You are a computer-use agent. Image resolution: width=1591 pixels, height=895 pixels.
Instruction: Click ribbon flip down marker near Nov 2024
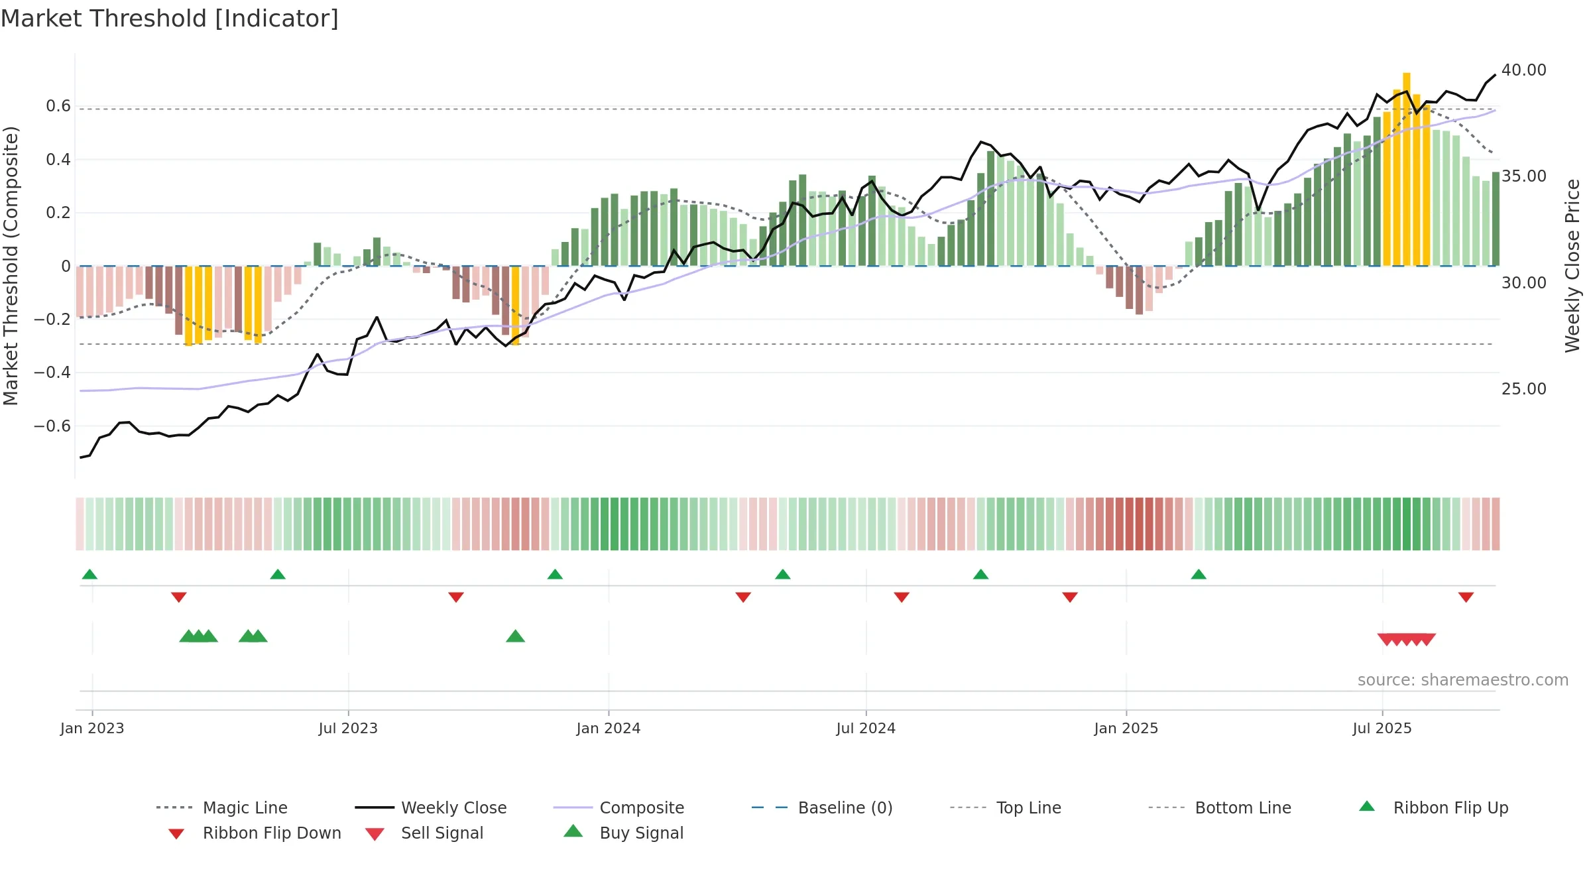coord(1070,597)
